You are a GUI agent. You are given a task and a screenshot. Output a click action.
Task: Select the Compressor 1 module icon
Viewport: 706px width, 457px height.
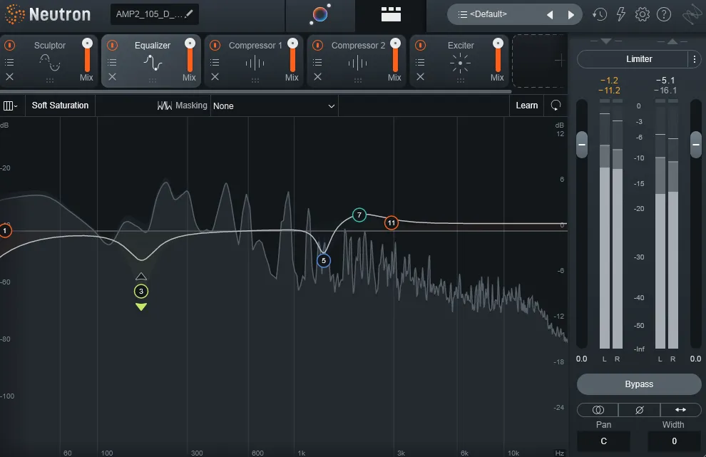tap(254, 64)
